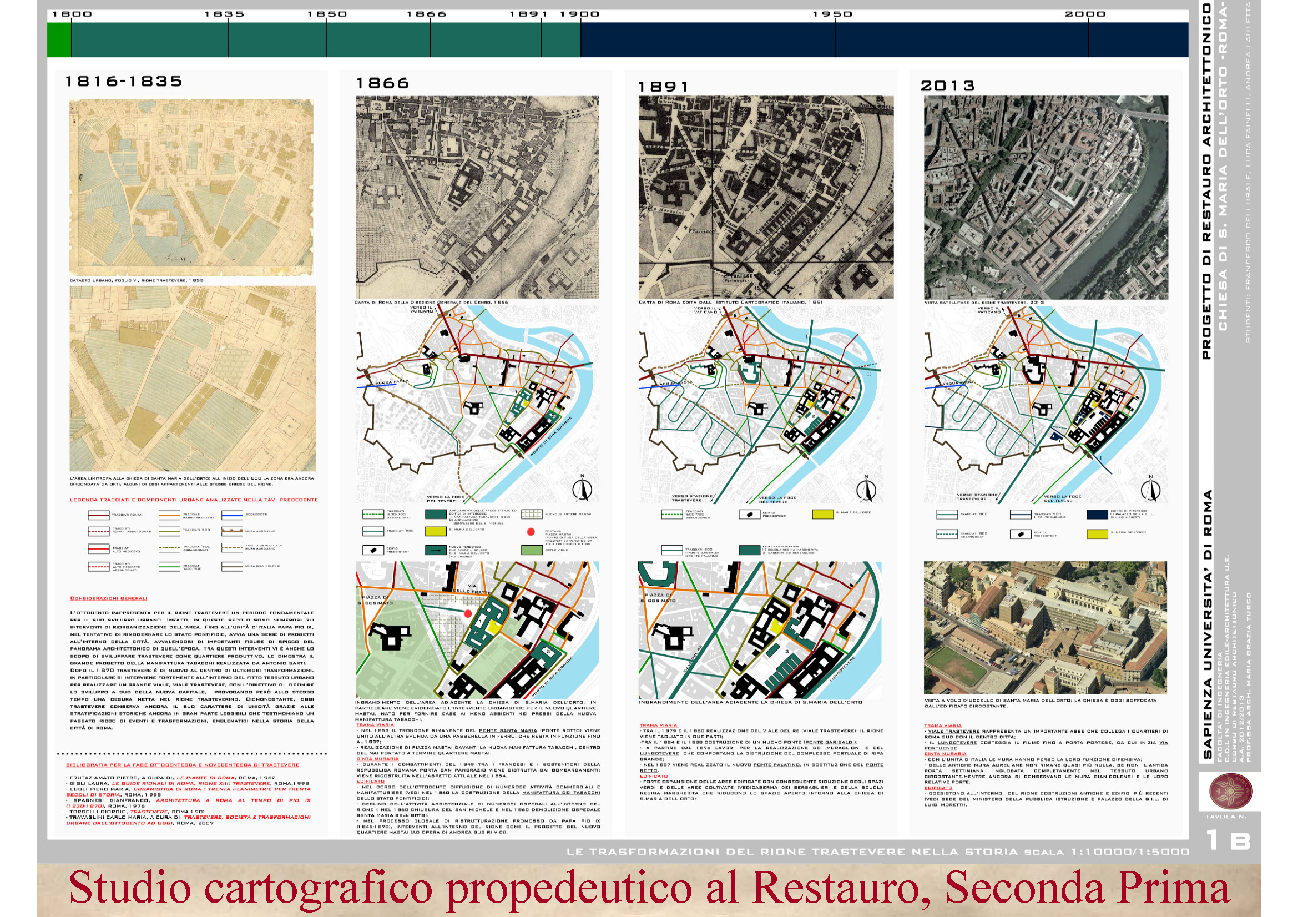This screenshot has height=917, width=1298.
Task: Click the 1950 marker on the timeline
Action: click(x=832, y=14)
